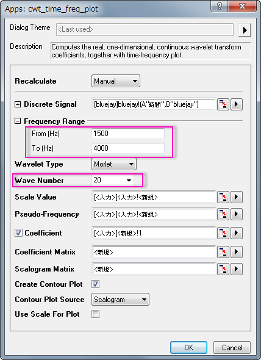Screen dimensions: 261x360
Task: Collapse the Frequency Range section
Action: click(x=18, y=121)
